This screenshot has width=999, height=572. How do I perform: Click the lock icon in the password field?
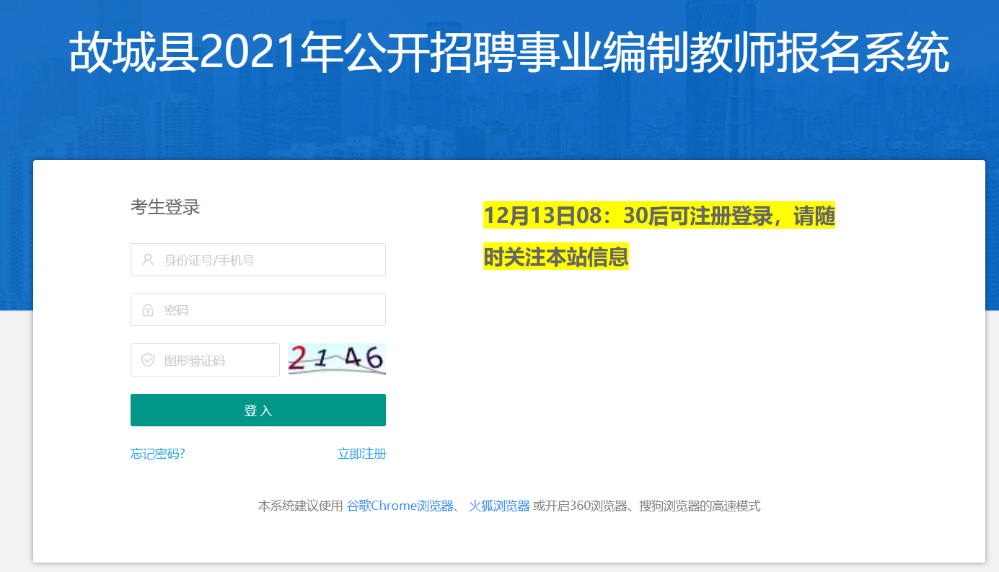tap(148, 310)
